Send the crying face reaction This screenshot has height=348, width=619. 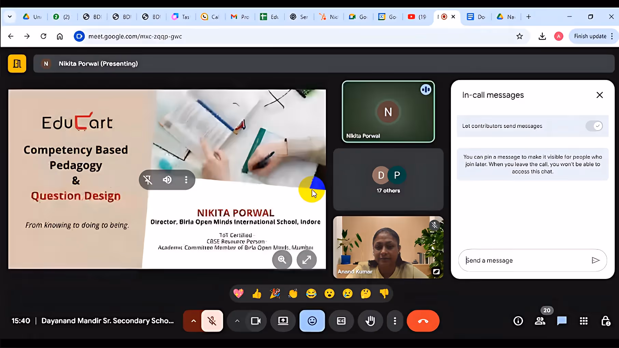(x=347, y=293)
